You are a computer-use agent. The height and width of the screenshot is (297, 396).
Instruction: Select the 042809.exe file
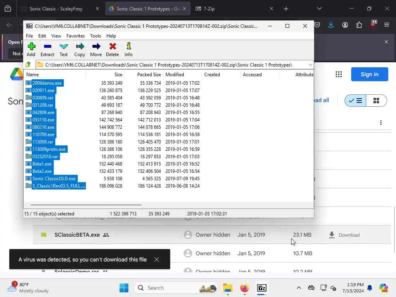pyautogui.click(x=43, y=113)
